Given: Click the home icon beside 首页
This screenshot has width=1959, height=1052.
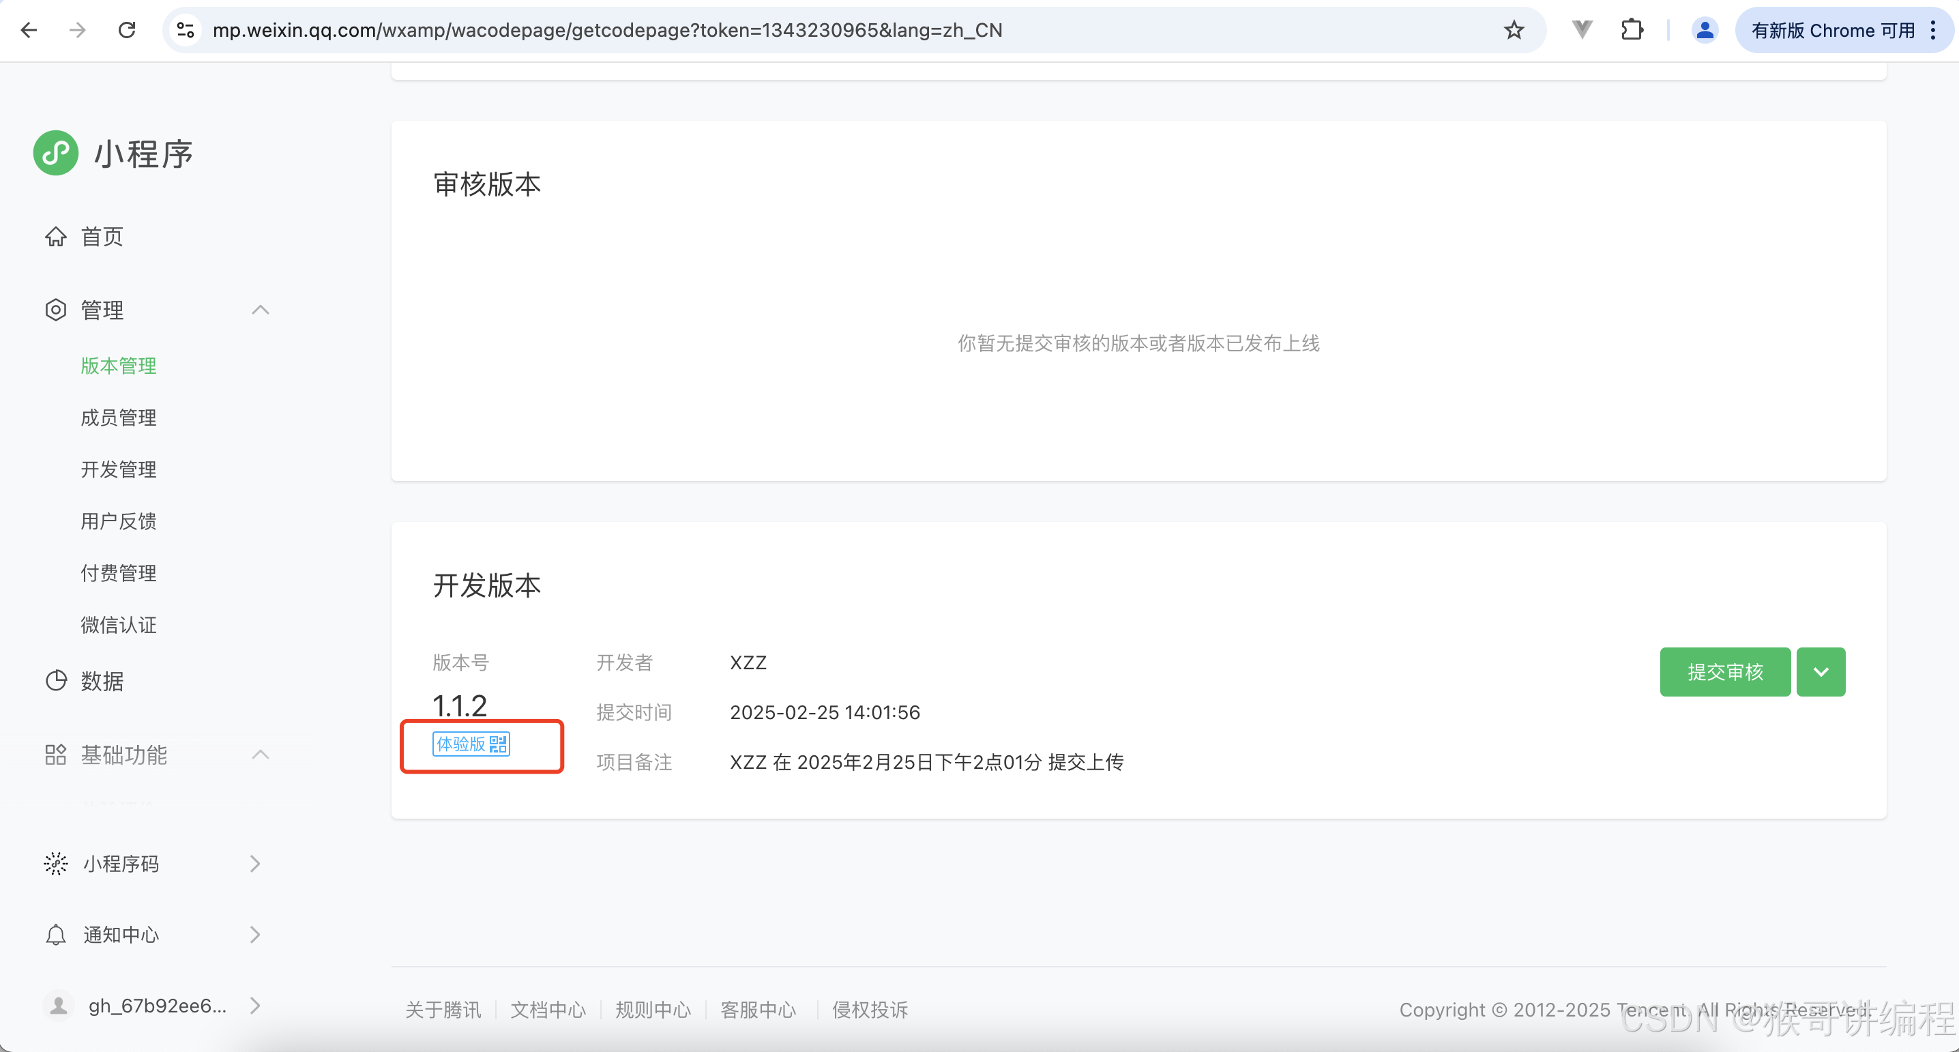Looking at the screenshot, I should pos(55,237).
